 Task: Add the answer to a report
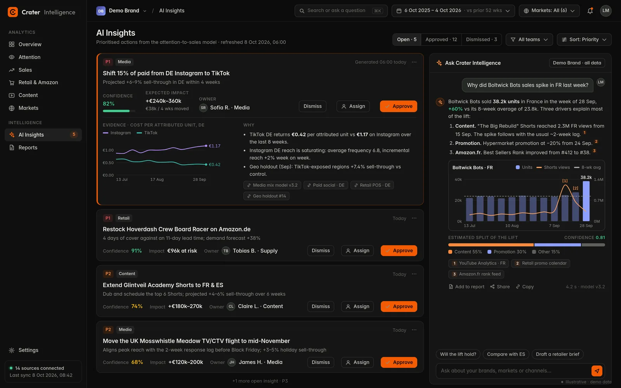pos(467,287)
